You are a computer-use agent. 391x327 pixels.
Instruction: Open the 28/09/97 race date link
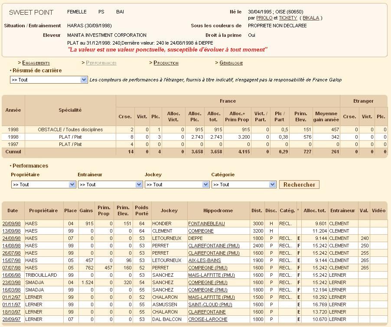tap(11, 319)
